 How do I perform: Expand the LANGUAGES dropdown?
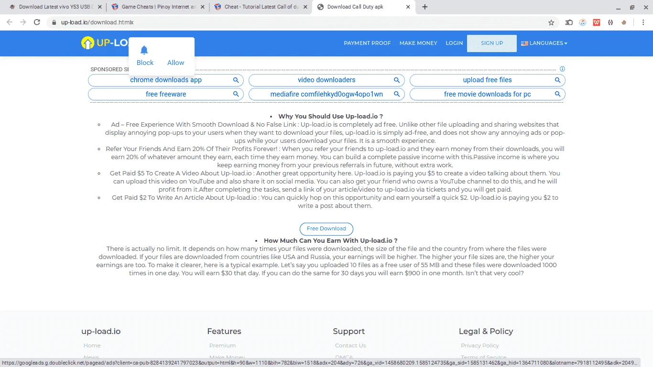click(544, 43)
